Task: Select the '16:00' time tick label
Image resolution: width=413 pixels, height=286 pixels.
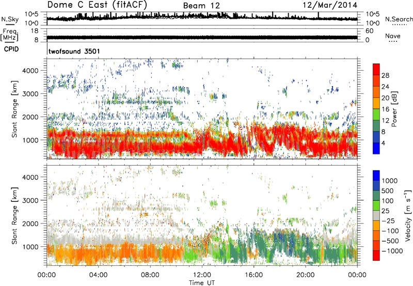Action: 253,275
